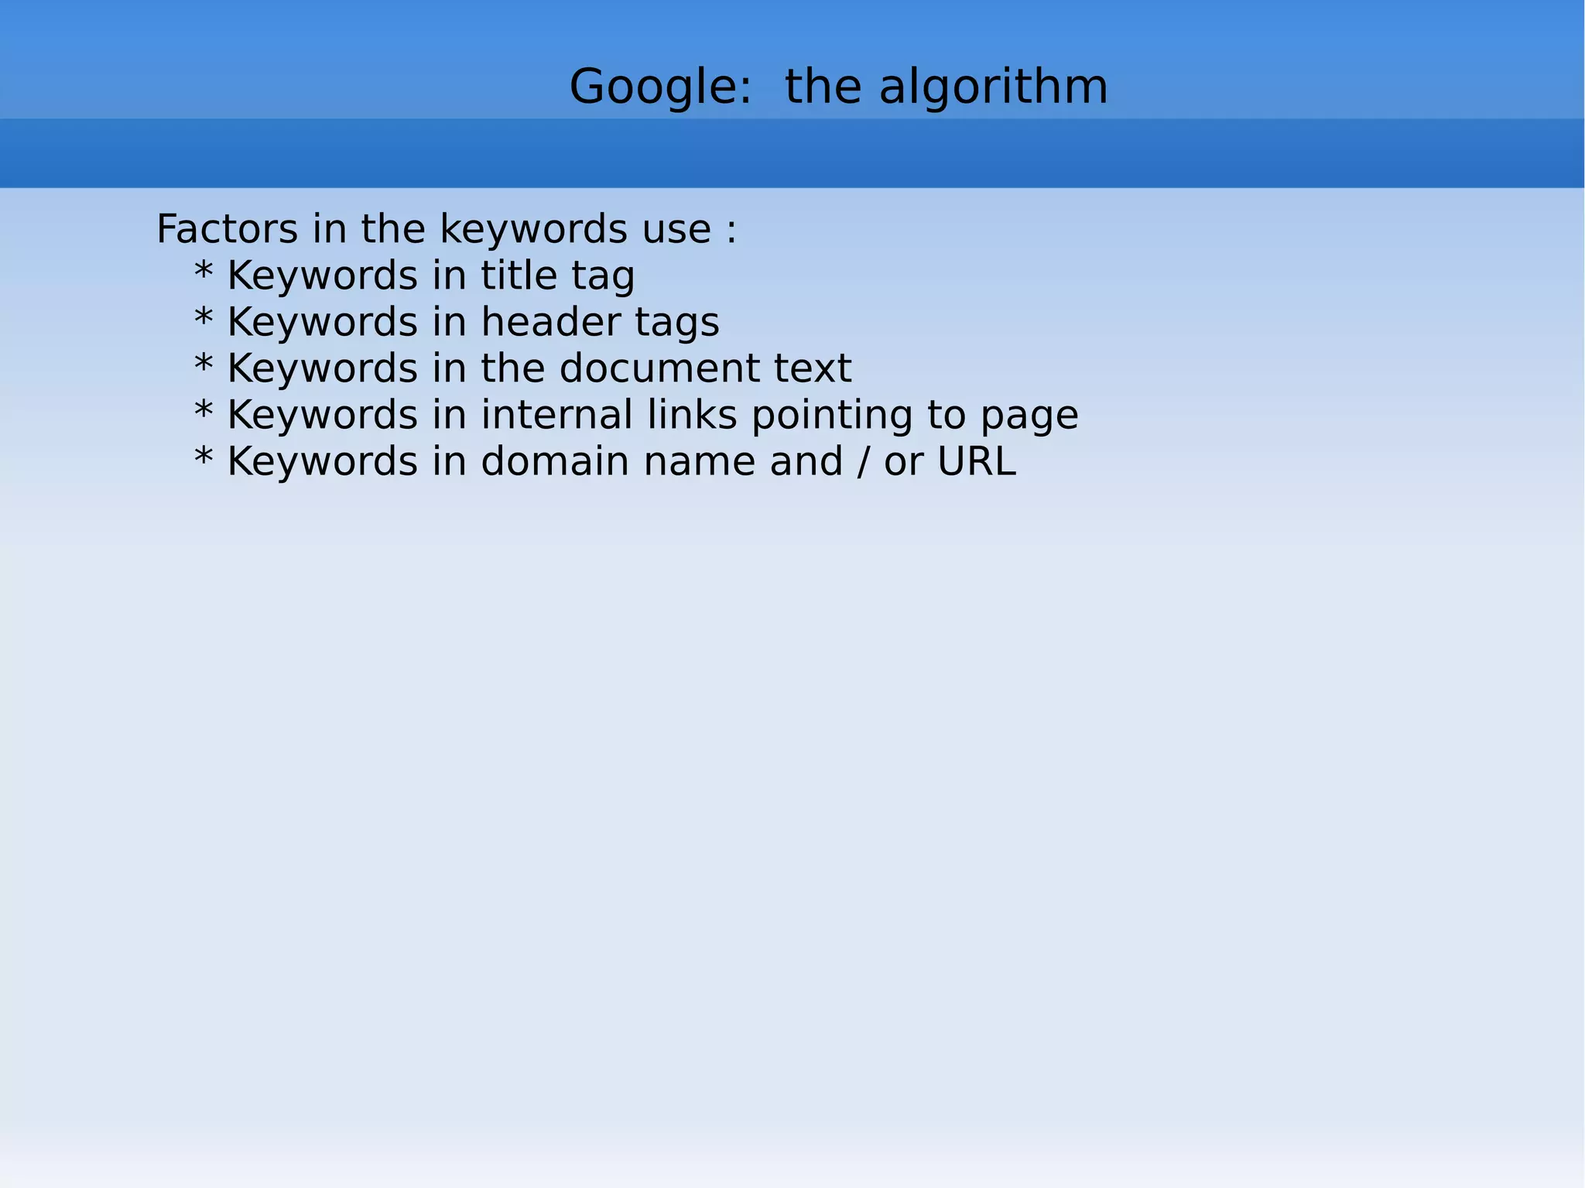Image resolution: width=1585 pixels, height=1188 pixels.
Task: Click the asterisk before the document text bullet
Action: coord(204,364)
